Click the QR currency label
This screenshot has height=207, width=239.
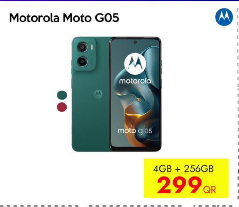tap(210, 190)
